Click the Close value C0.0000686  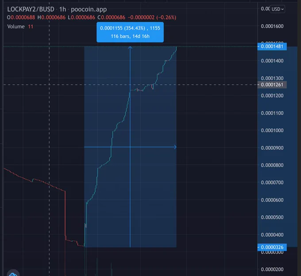click(112, 17)
